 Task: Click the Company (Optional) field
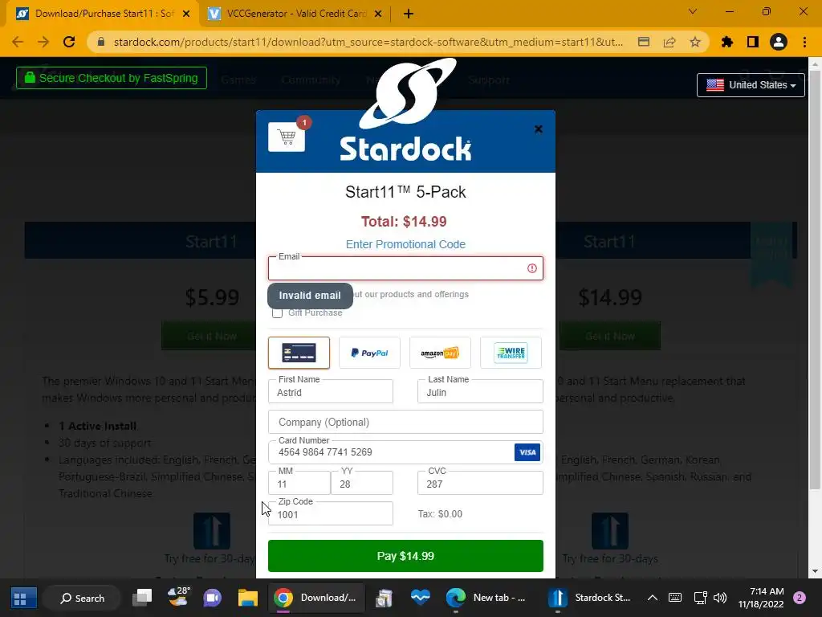pyautogui.click(x=405, y=422)
